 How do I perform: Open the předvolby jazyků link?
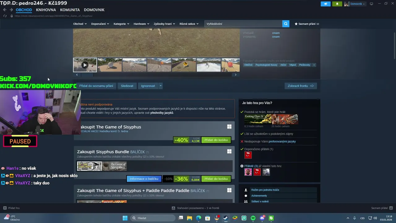coord(162,113)
